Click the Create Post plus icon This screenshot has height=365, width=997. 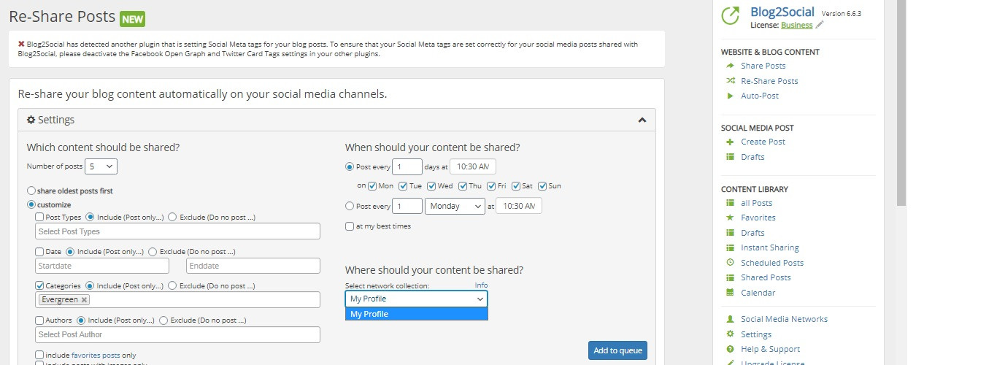tap(730, 142)
